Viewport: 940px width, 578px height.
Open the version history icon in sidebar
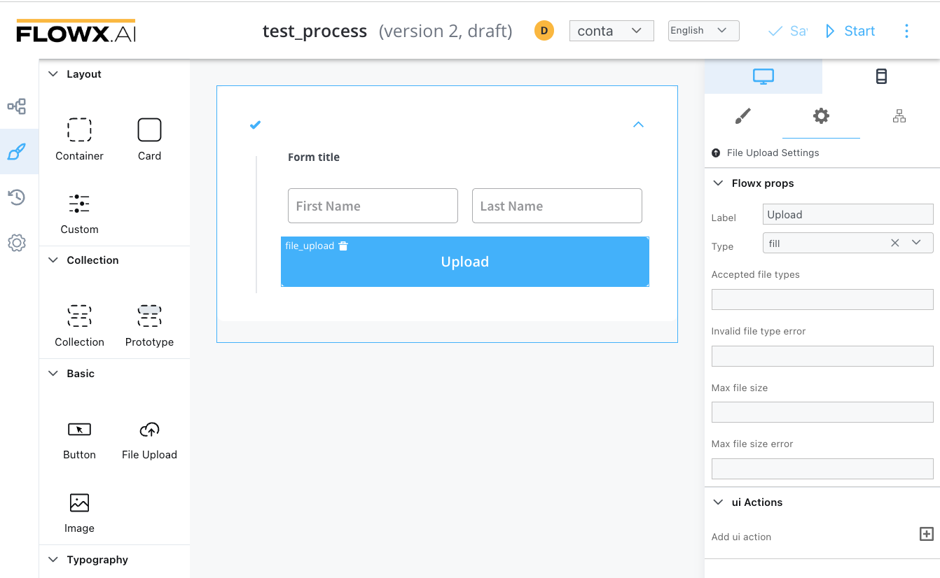tap(17, 197)
